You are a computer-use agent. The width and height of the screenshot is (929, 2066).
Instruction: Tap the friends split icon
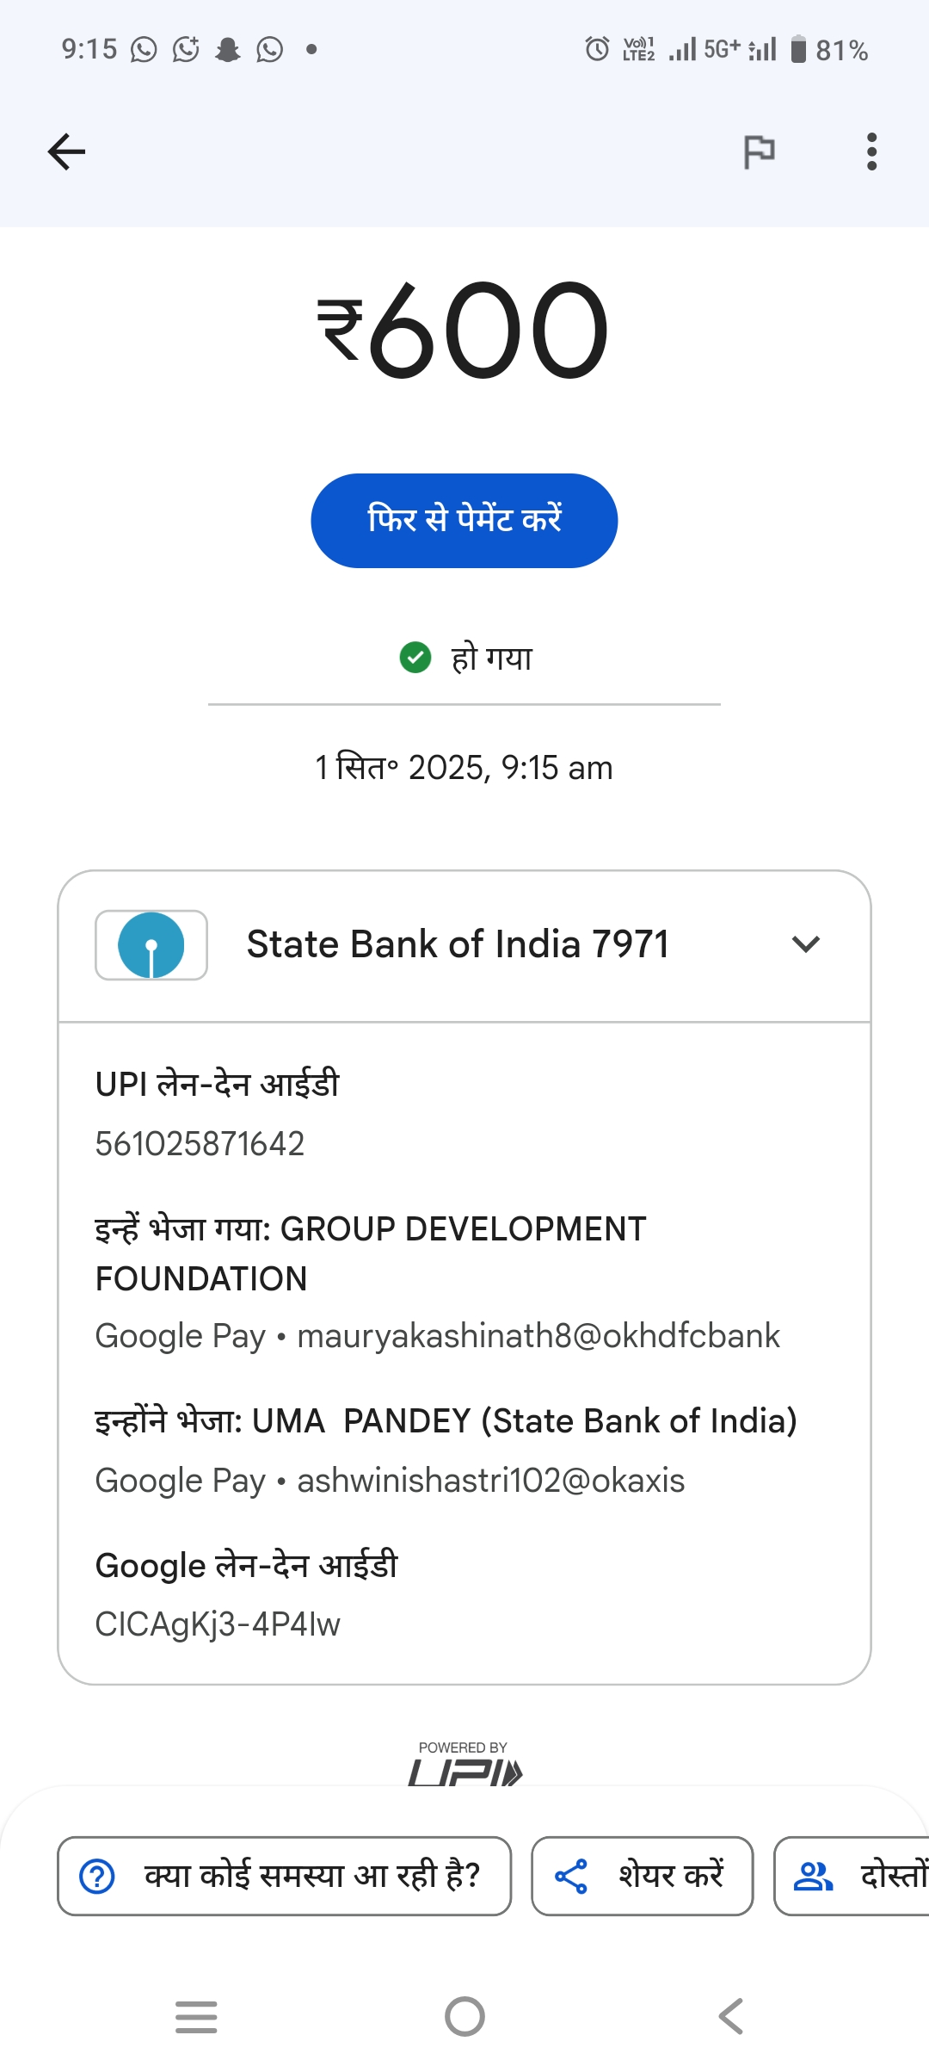813,1877
